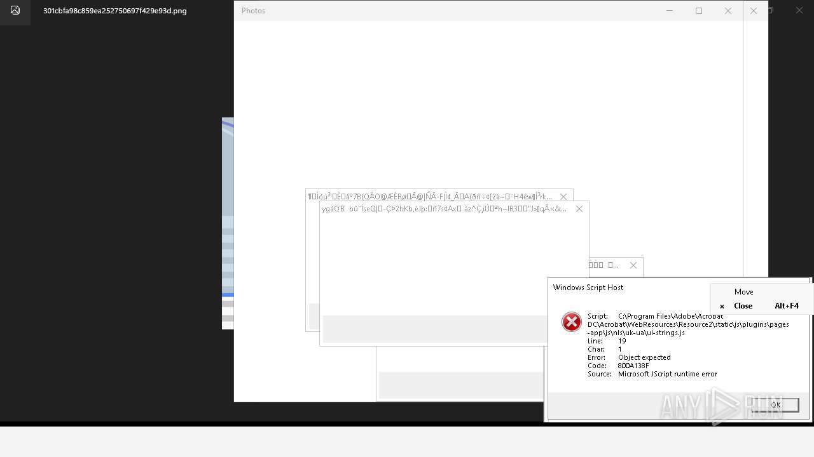Close the garbled-title window starting with ygäQB
814x457 pixels.
[x=579, y=209]
